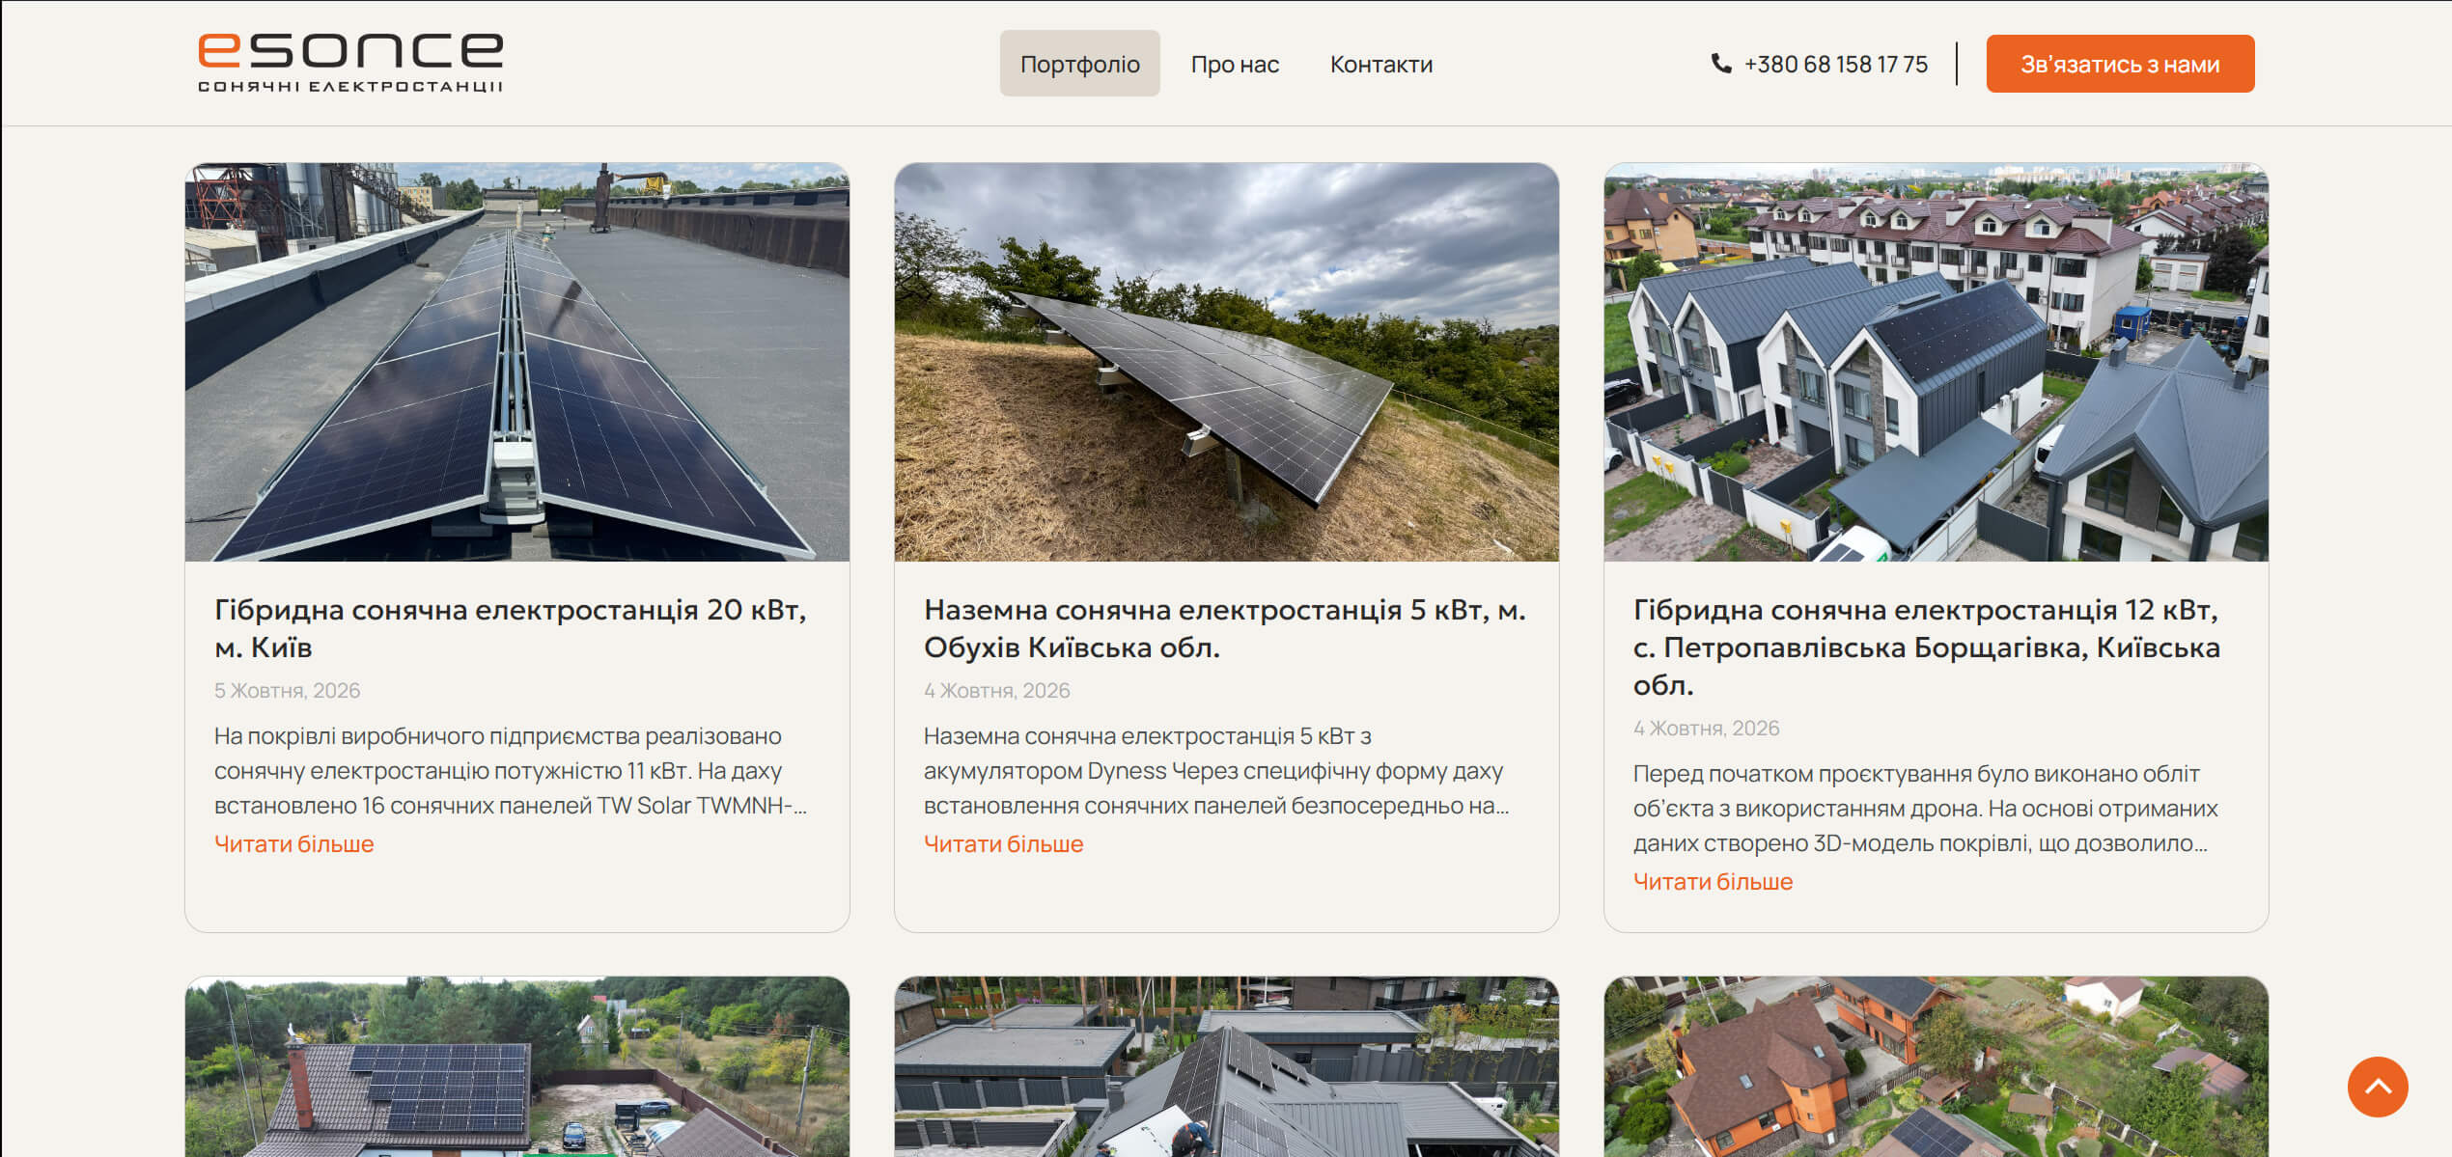Image resolution: width=2452 pixels, height=1157 pixels.
Task: Click the phone handset icon
Action: coord(1721,64)
